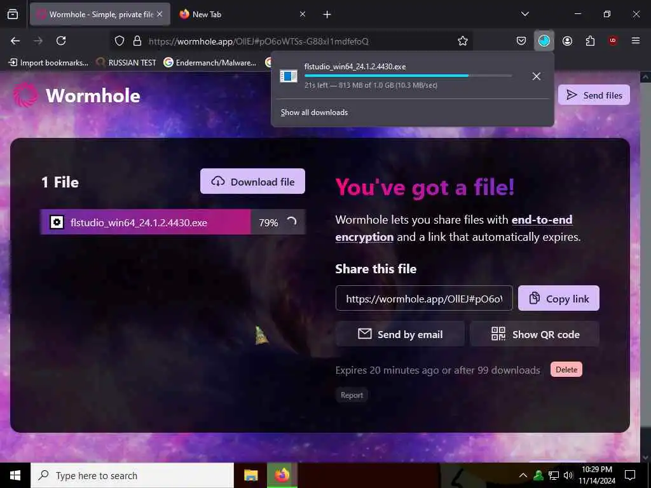The width and height of the screenshot is (651, 488).
Task: Open Firefox account menu
Action: 568,41
